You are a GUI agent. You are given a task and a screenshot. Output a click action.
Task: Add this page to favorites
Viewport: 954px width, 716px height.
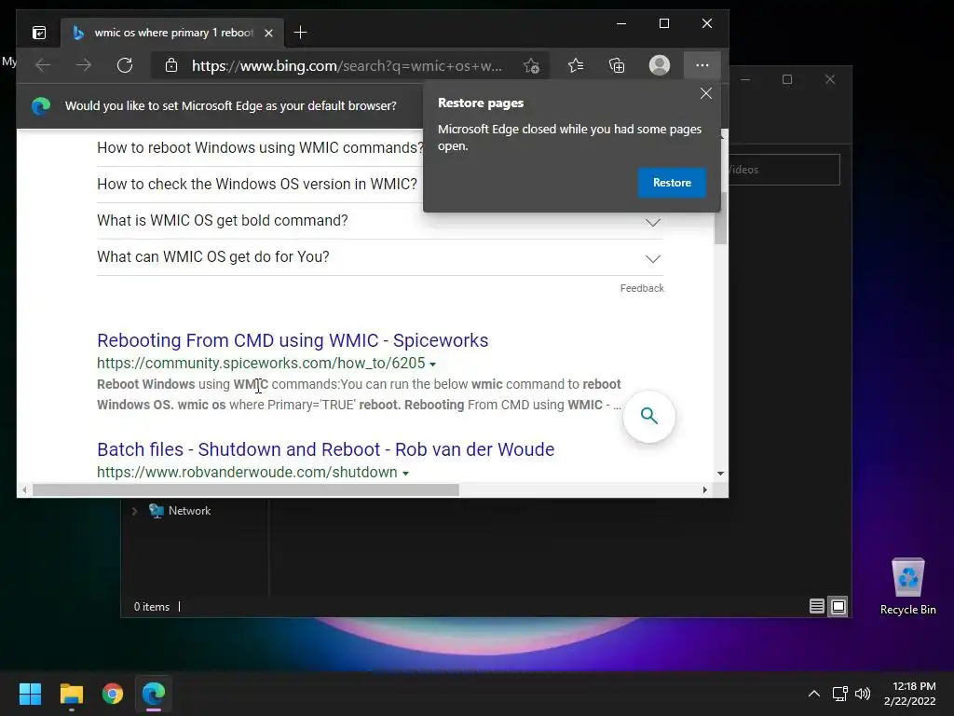531,66
